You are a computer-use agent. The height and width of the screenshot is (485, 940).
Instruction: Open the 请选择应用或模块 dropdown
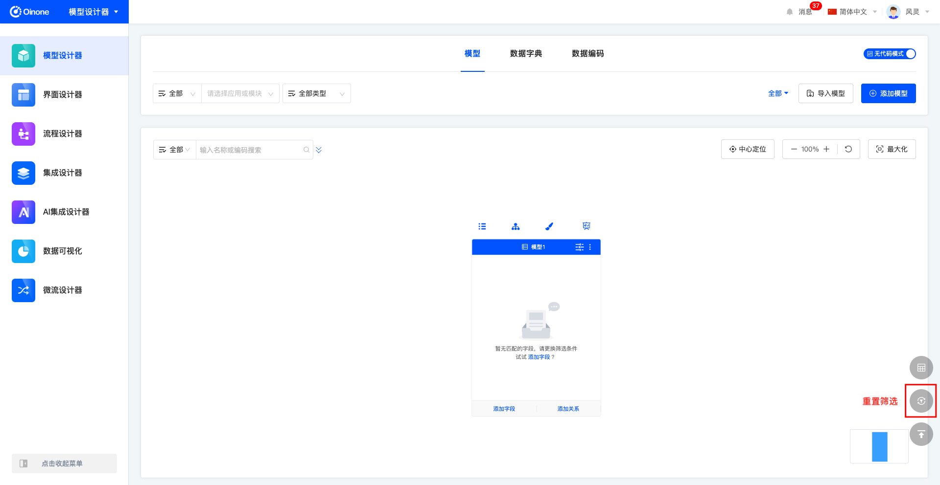tap(240, 93)
